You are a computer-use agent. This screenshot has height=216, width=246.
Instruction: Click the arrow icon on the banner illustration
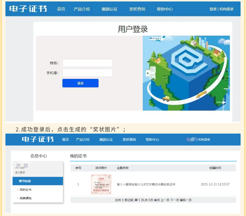click(x=224, y=103)
